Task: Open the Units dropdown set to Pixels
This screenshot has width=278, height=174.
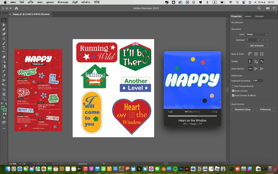Action: (257, 35)
